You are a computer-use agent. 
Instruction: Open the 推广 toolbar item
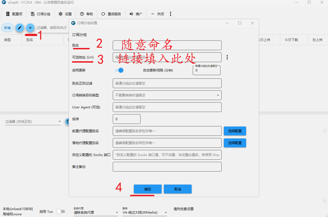point(136,14)
